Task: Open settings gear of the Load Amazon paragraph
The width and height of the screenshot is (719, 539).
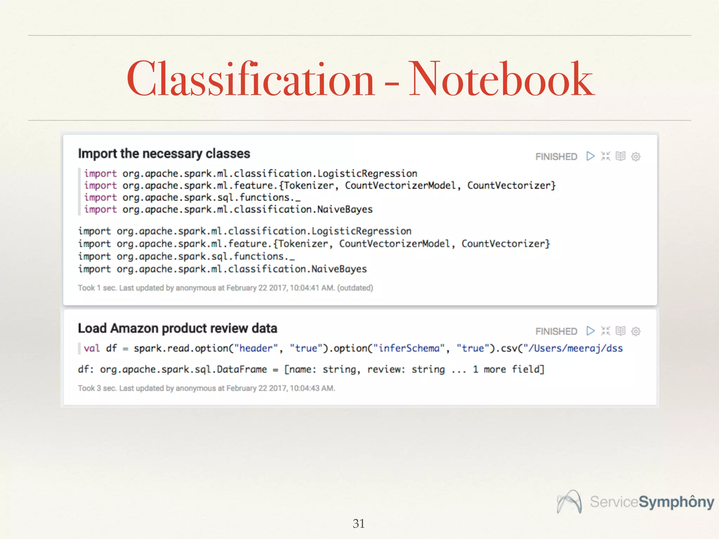Action: pos(636,331)
